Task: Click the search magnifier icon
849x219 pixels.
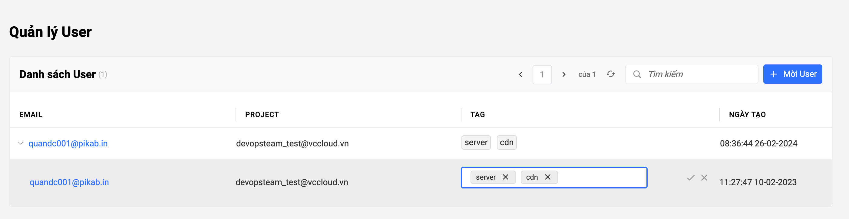Action: tap(637, 74)
